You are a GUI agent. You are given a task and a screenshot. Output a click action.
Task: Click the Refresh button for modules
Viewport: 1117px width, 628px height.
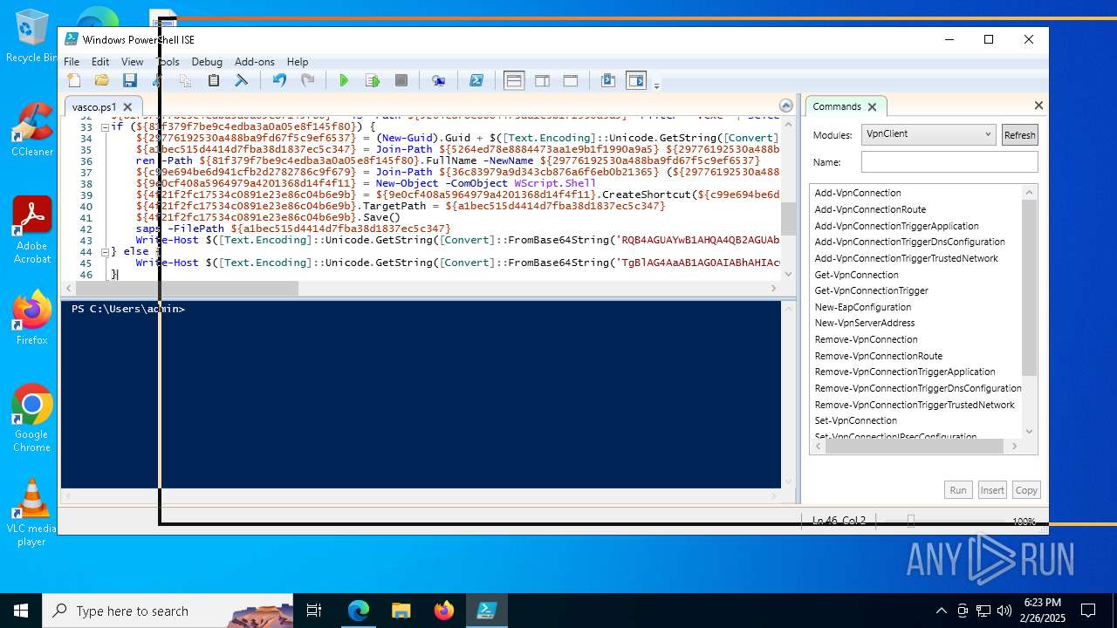coord(1019,135)
